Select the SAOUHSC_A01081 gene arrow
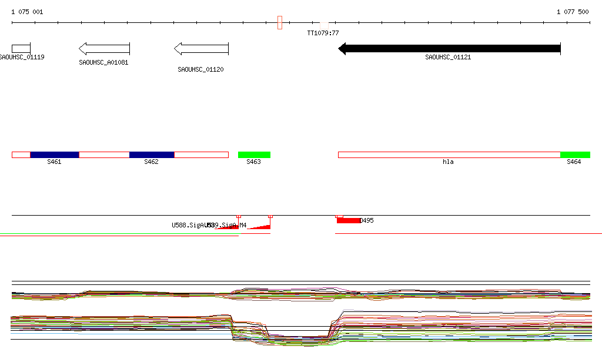 pyautogui.click(x=105, y=49)
